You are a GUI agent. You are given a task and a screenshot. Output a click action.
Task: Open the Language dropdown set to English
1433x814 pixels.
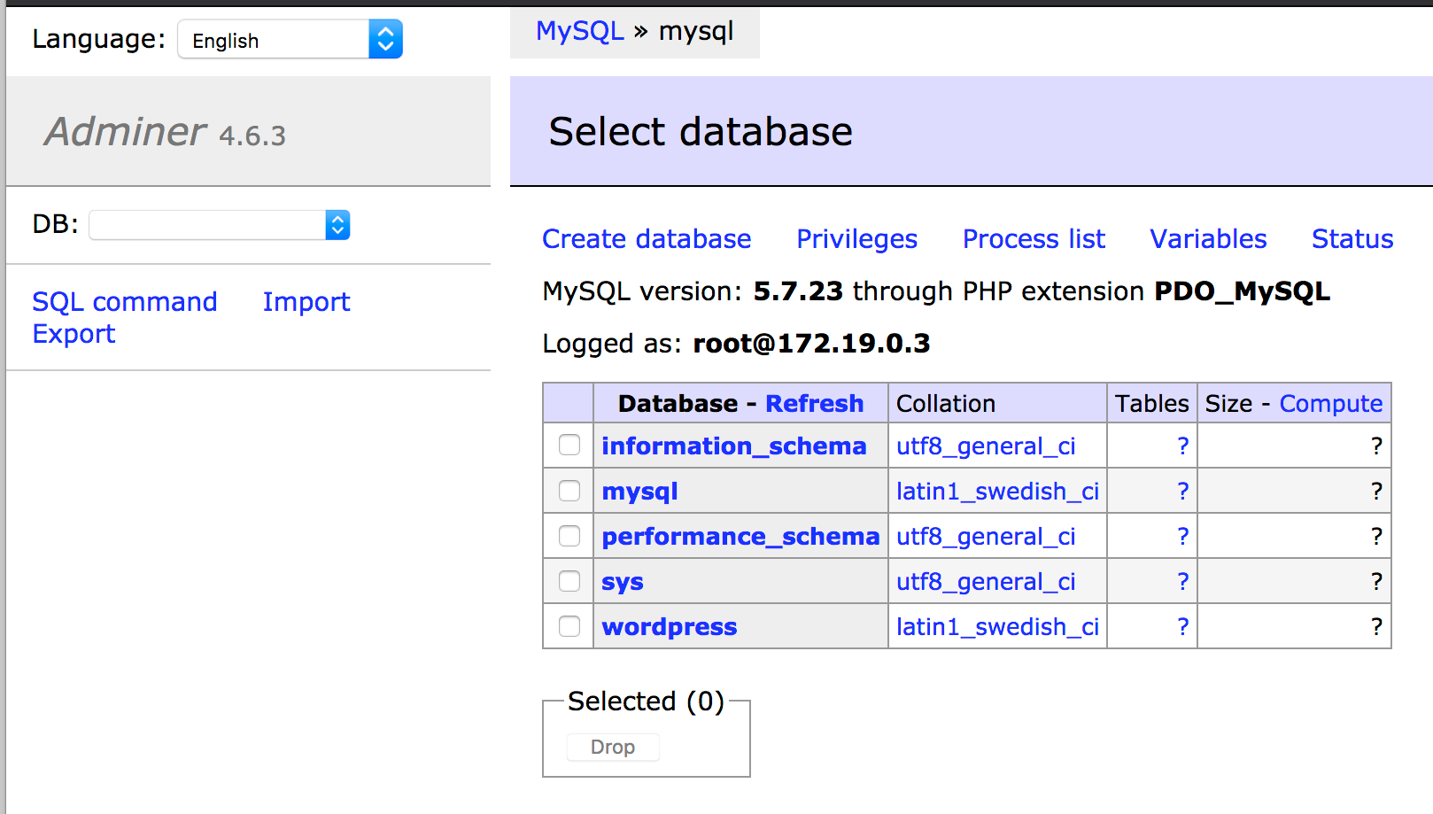point(290,40)
